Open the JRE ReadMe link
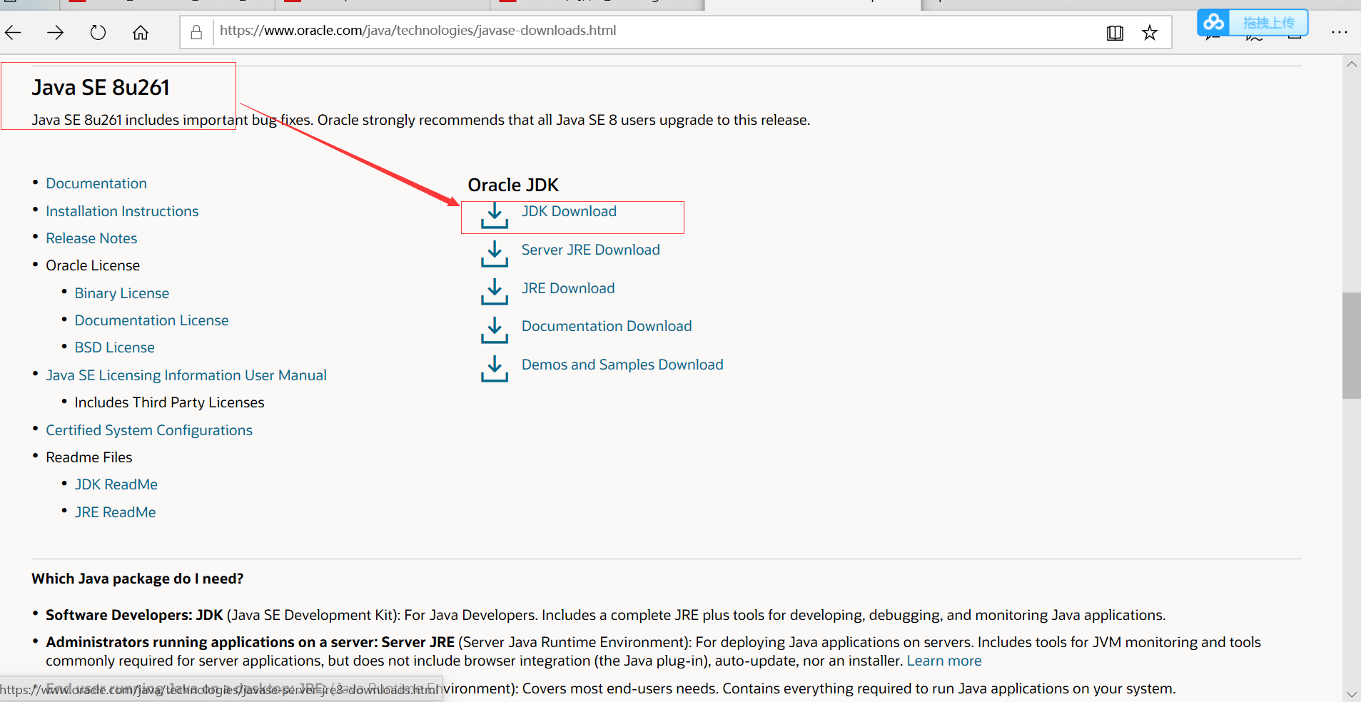The height and width of the screenshot is (702, 1361). point(115,512)
